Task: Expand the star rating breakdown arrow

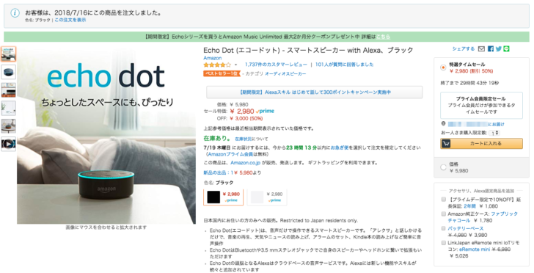Action: (235, 65)
